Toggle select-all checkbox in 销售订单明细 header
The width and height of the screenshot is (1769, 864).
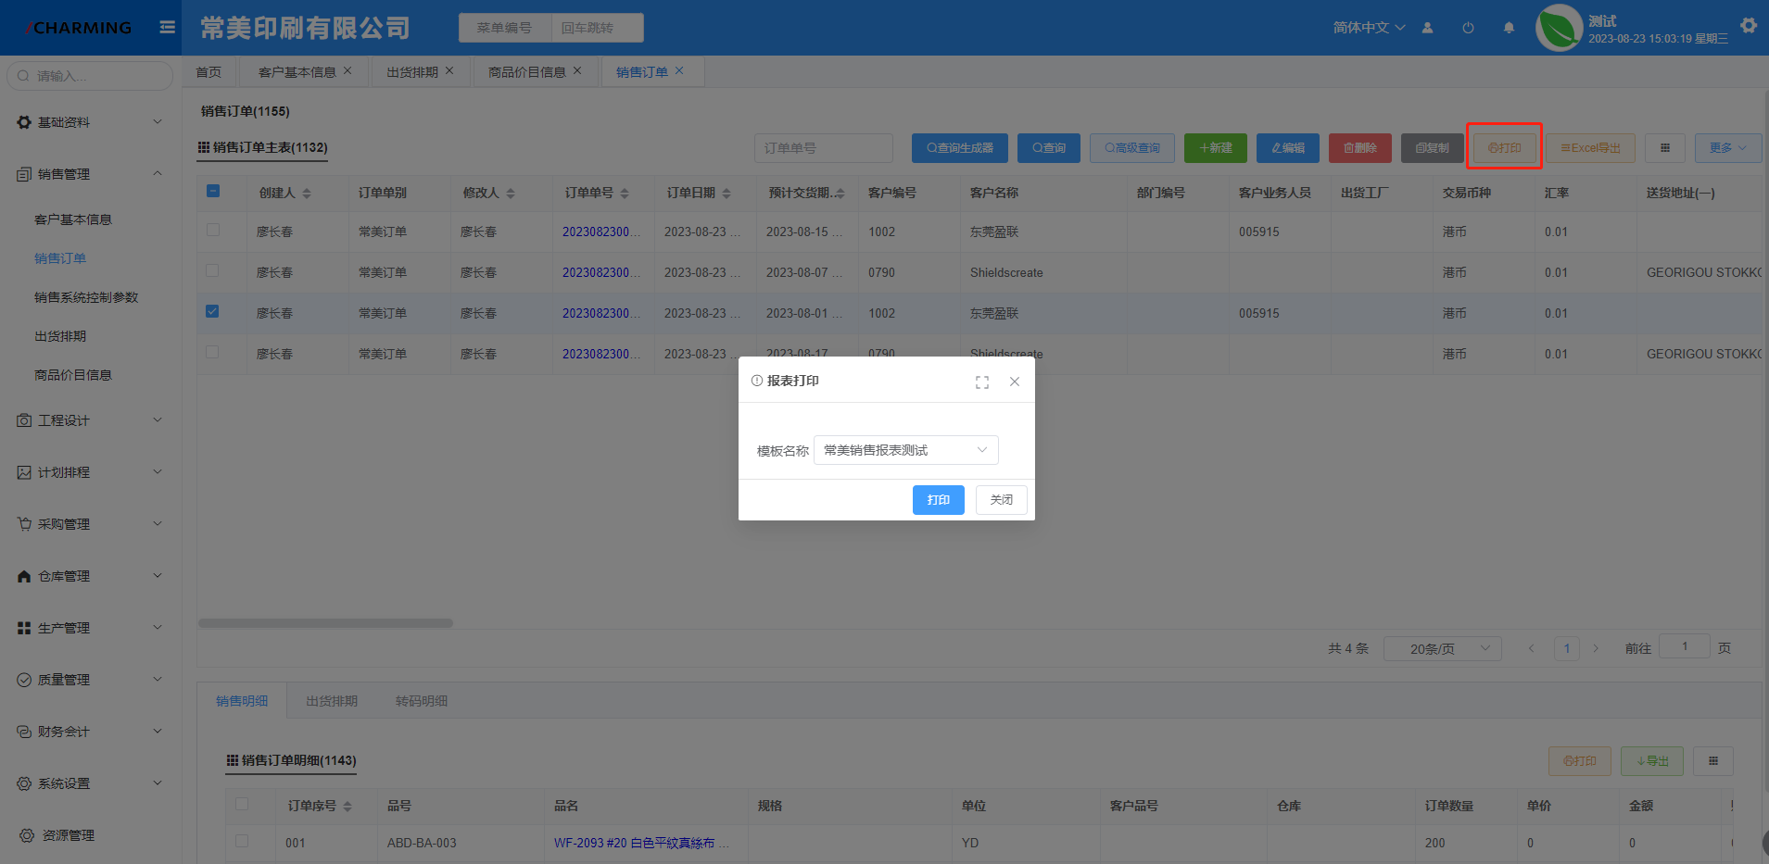(x=242, y=804)
